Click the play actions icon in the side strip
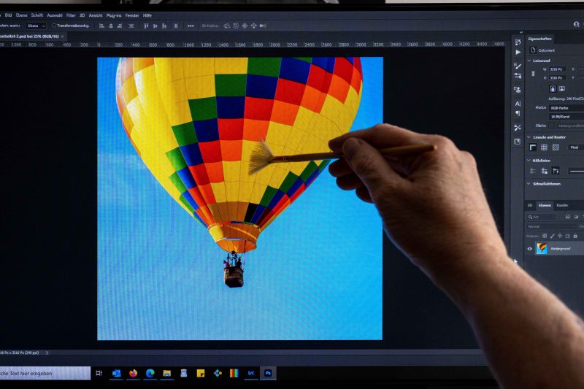Viewport: 584px width, 389px height. click(x=518, y=53)
